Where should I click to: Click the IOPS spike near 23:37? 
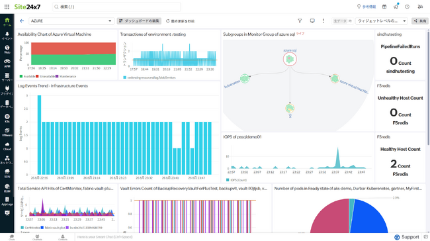pos(337,158)
